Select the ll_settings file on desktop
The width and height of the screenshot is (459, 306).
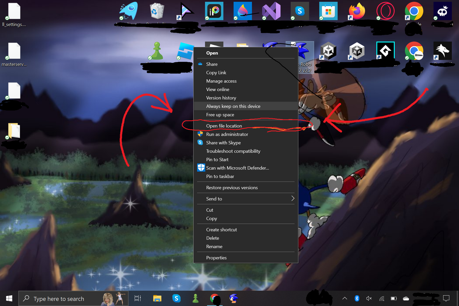[14, 15]
